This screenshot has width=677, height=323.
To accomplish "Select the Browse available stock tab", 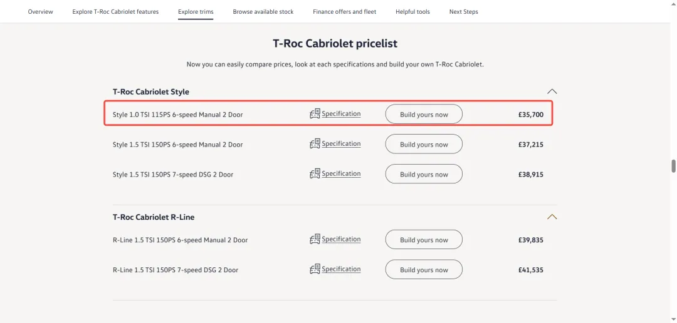I will (x=263, y=12).
